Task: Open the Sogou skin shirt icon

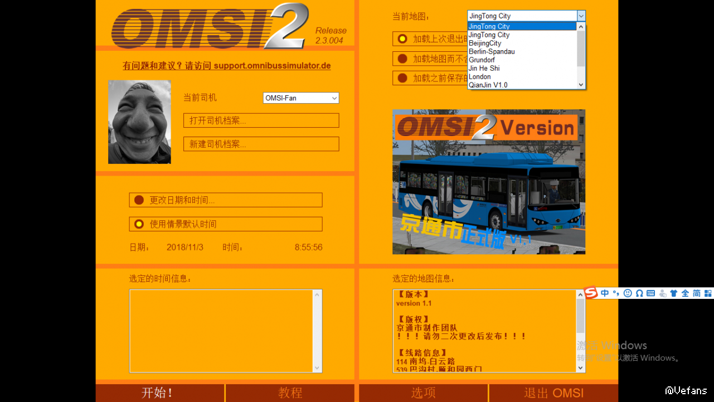Action: (x=674, y=293)
